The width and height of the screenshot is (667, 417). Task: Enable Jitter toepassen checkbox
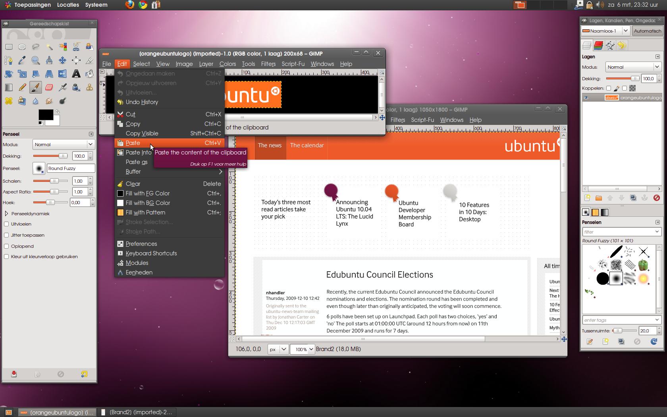tap(6, 235)
